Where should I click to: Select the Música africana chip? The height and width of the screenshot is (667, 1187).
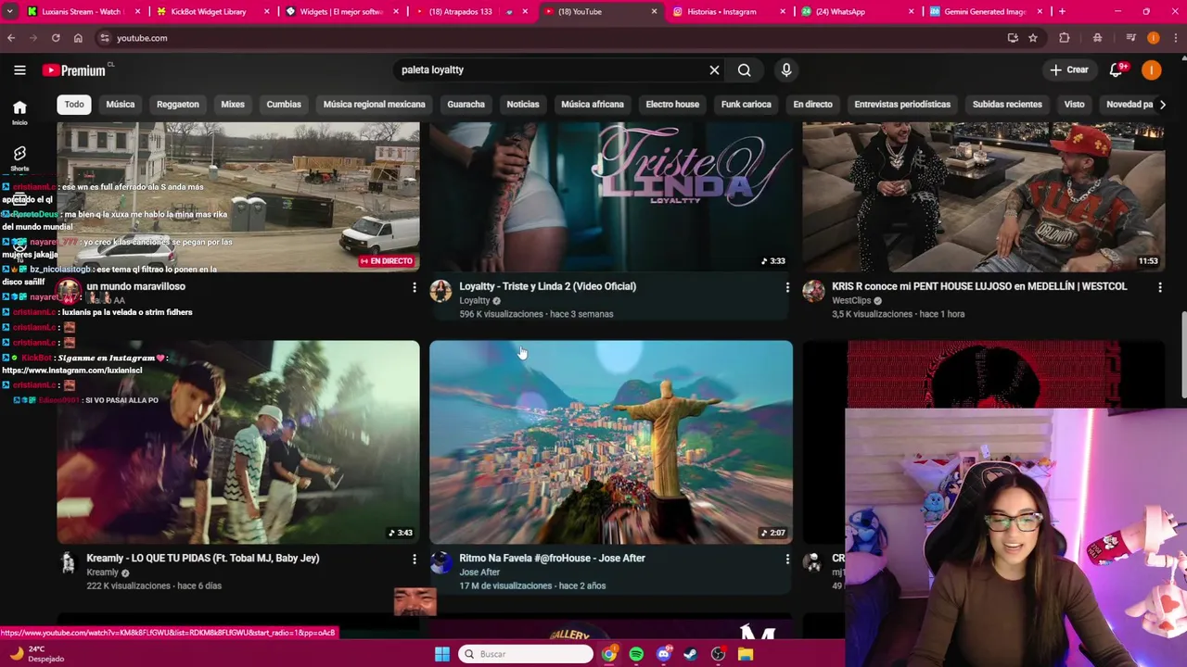tap(593, 104)
